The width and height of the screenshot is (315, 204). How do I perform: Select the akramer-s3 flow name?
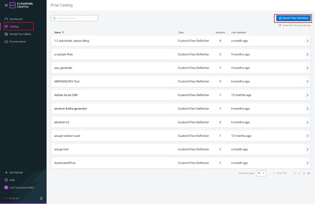[x=62, y=122]
